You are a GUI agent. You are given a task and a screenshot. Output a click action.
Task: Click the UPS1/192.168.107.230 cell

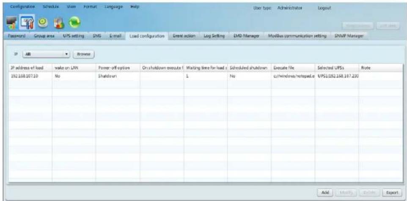coord(337,77)
